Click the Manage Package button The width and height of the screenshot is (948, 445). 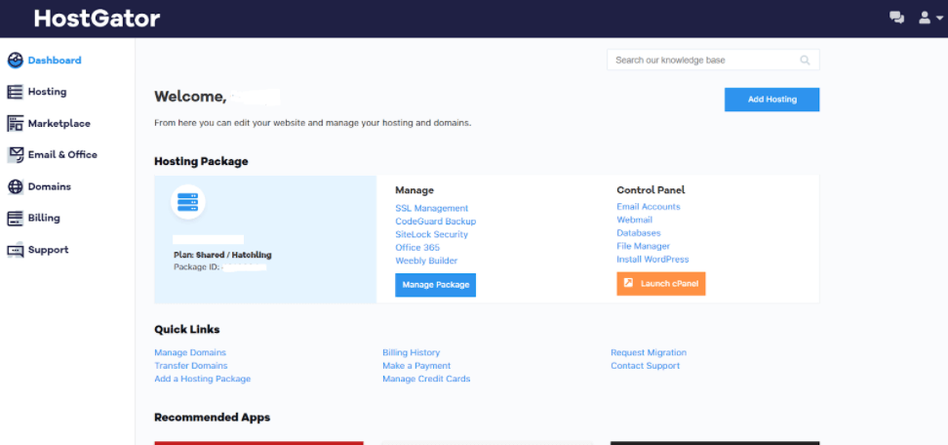(435, 285)
